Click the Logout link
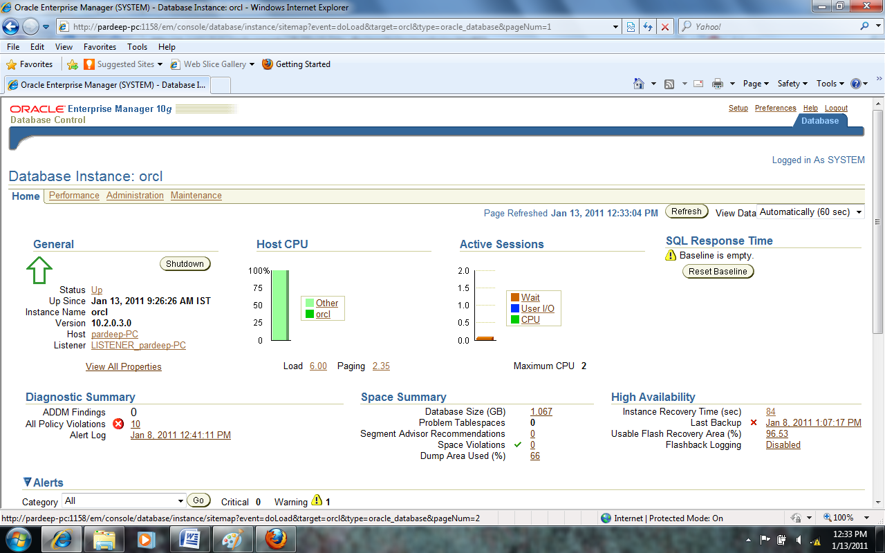The height and width of the screenshot is (553, 885). 836,109
